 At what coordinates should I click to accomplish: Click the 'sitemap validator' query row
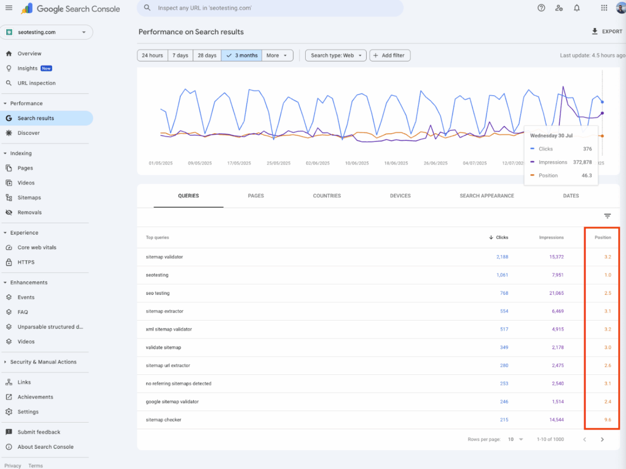(378, 257)
